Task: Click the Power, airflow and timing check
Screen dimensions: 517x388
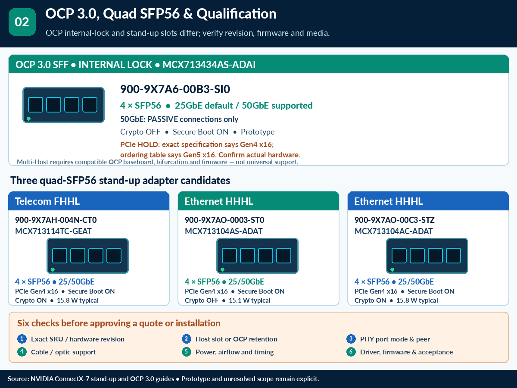Action: coord(235,352)
